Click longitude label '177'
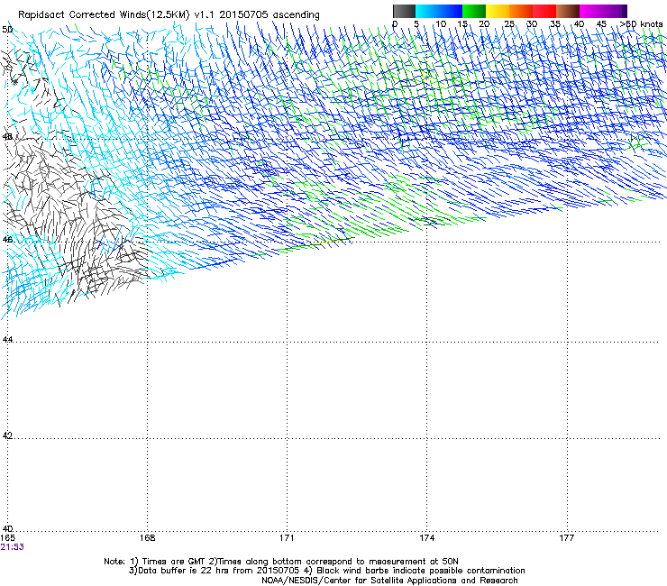 [567, 538]
